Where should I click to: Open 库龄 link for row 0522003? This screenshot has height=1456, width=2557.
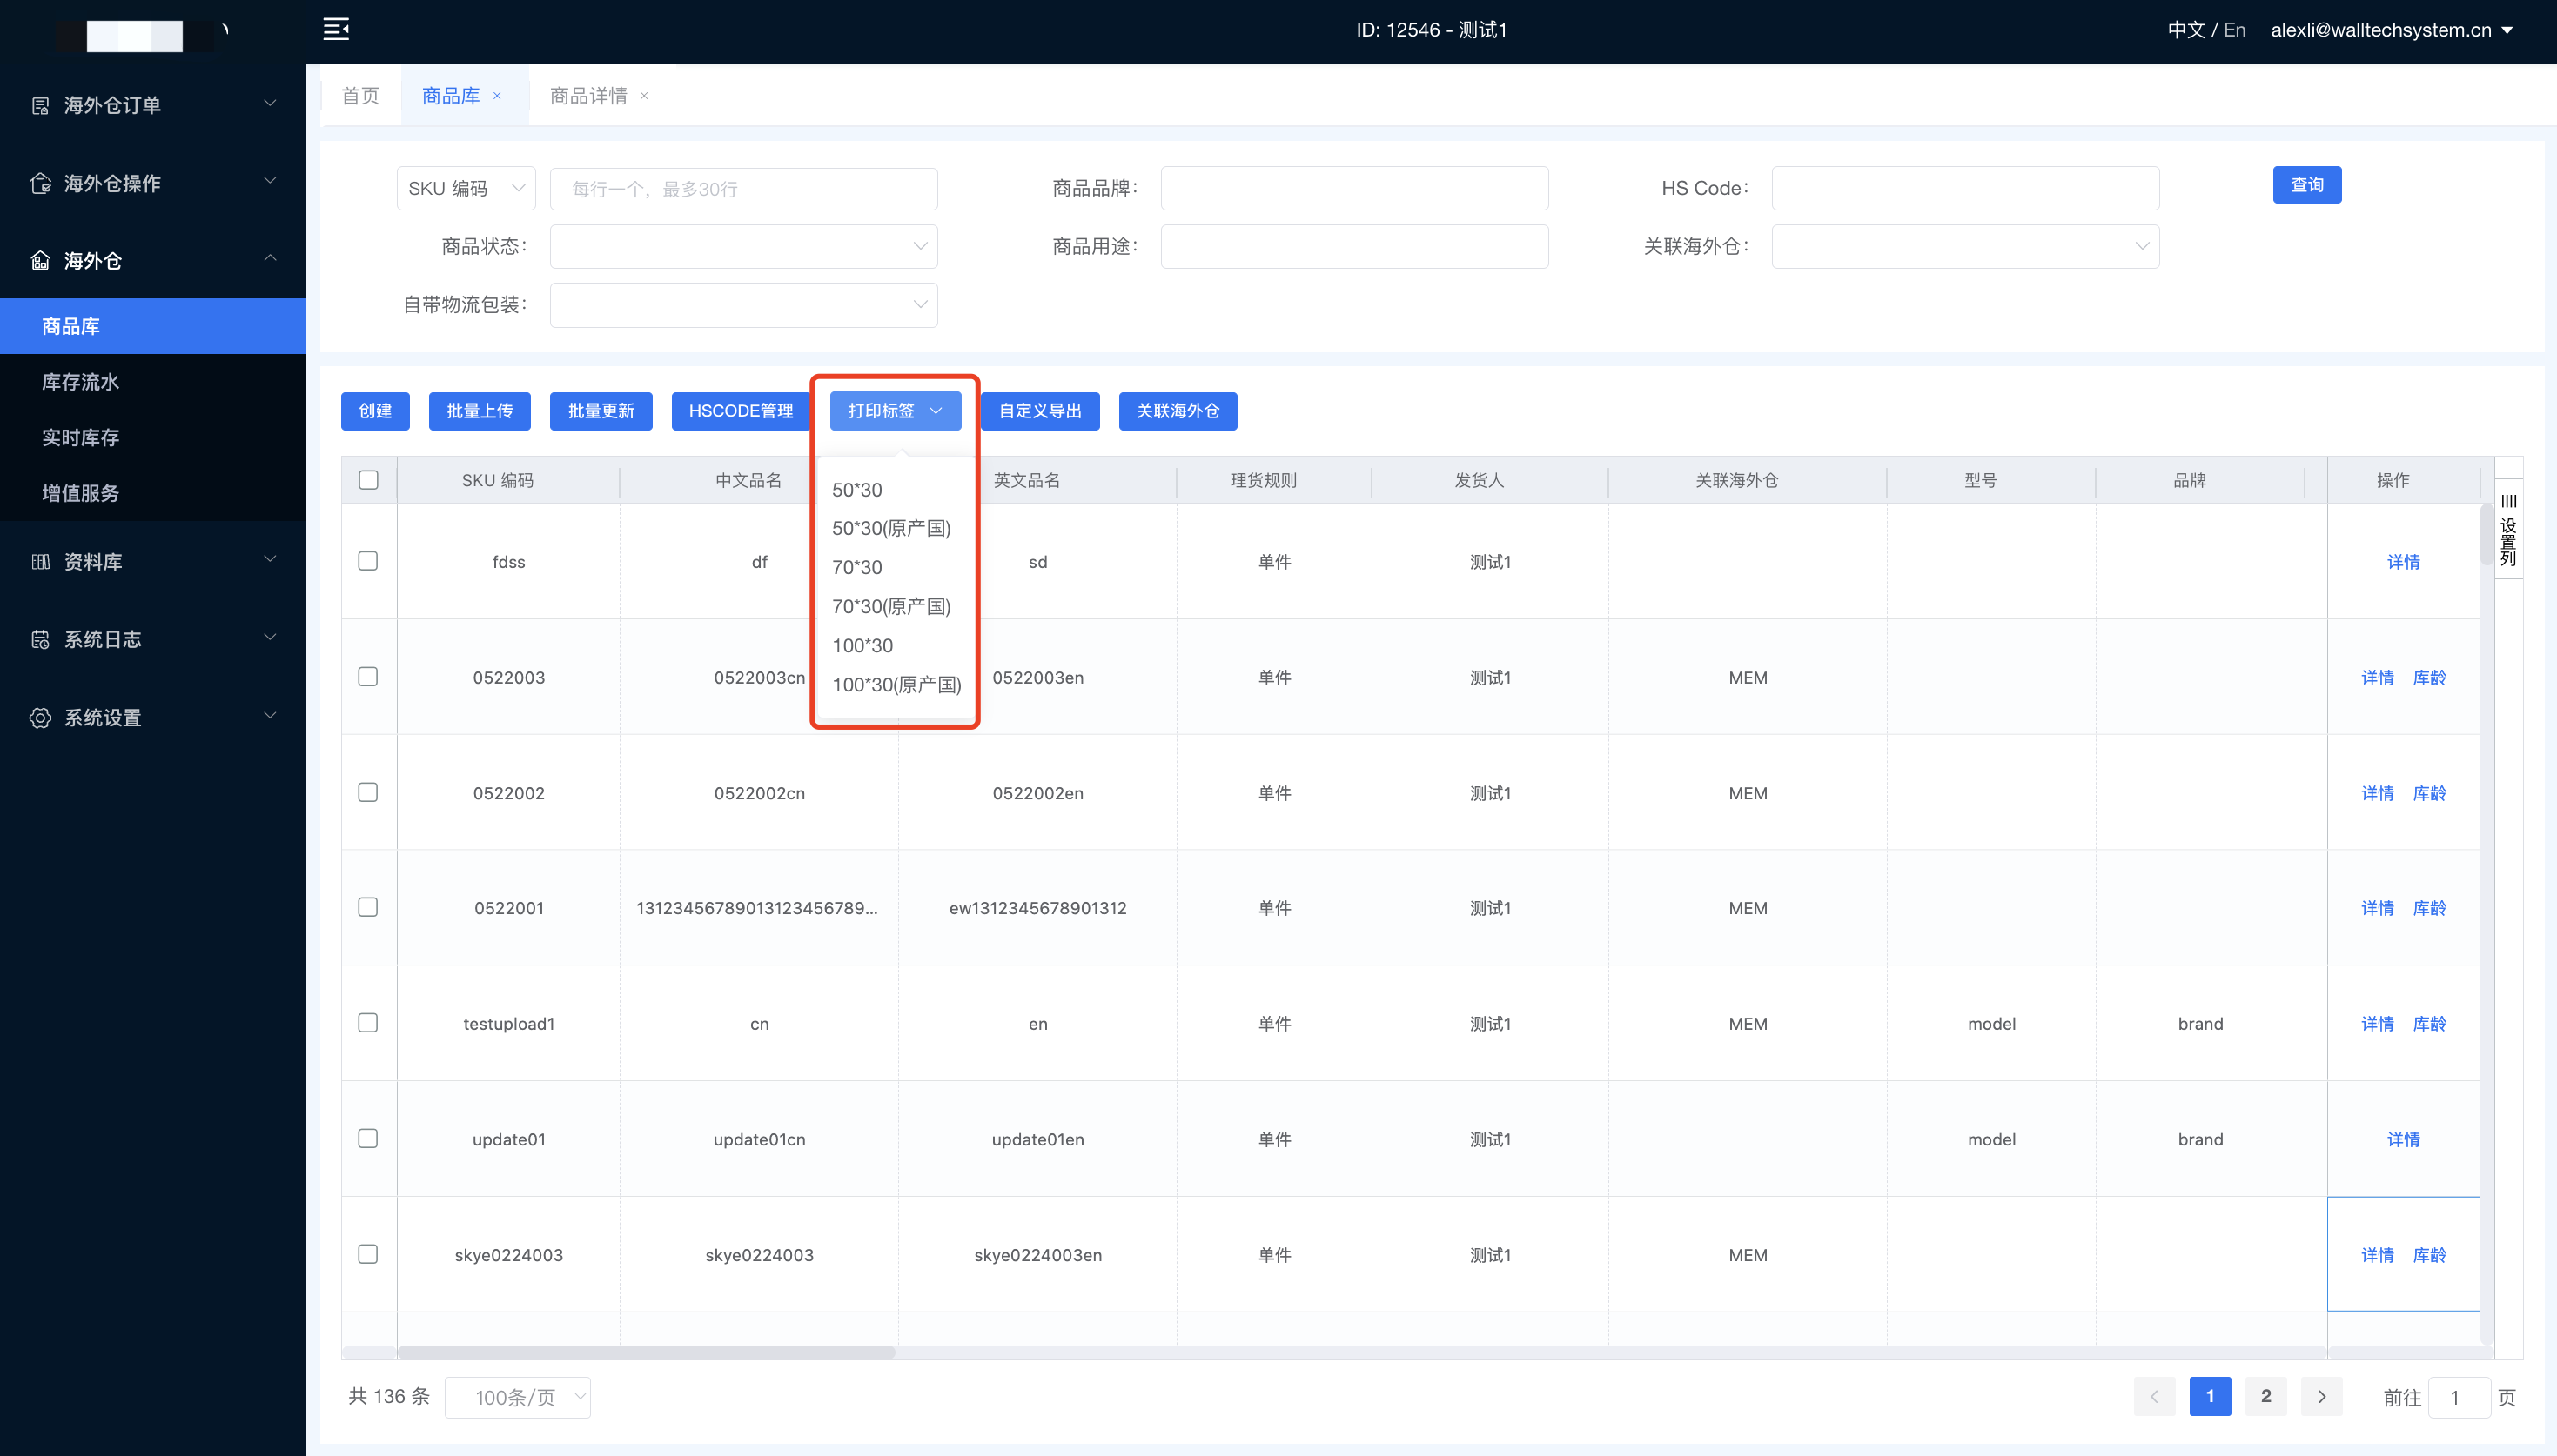coord(2429,678)
